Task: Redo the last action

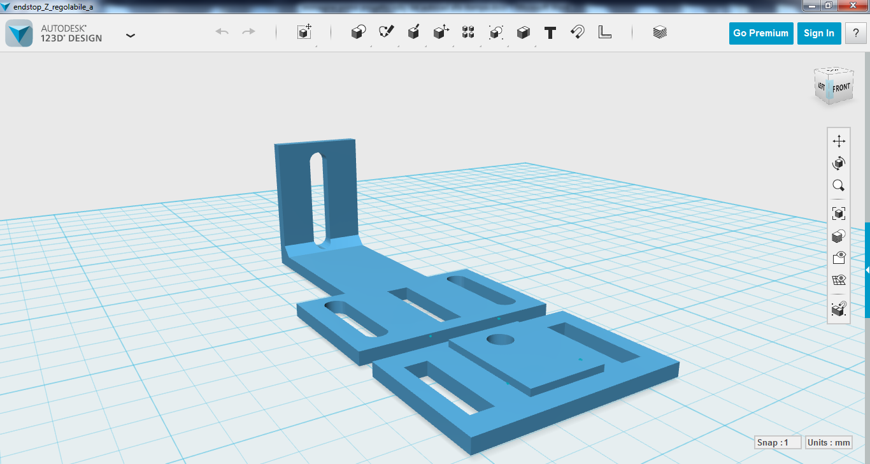Action: pyautogui.click(x=248, y=32)
